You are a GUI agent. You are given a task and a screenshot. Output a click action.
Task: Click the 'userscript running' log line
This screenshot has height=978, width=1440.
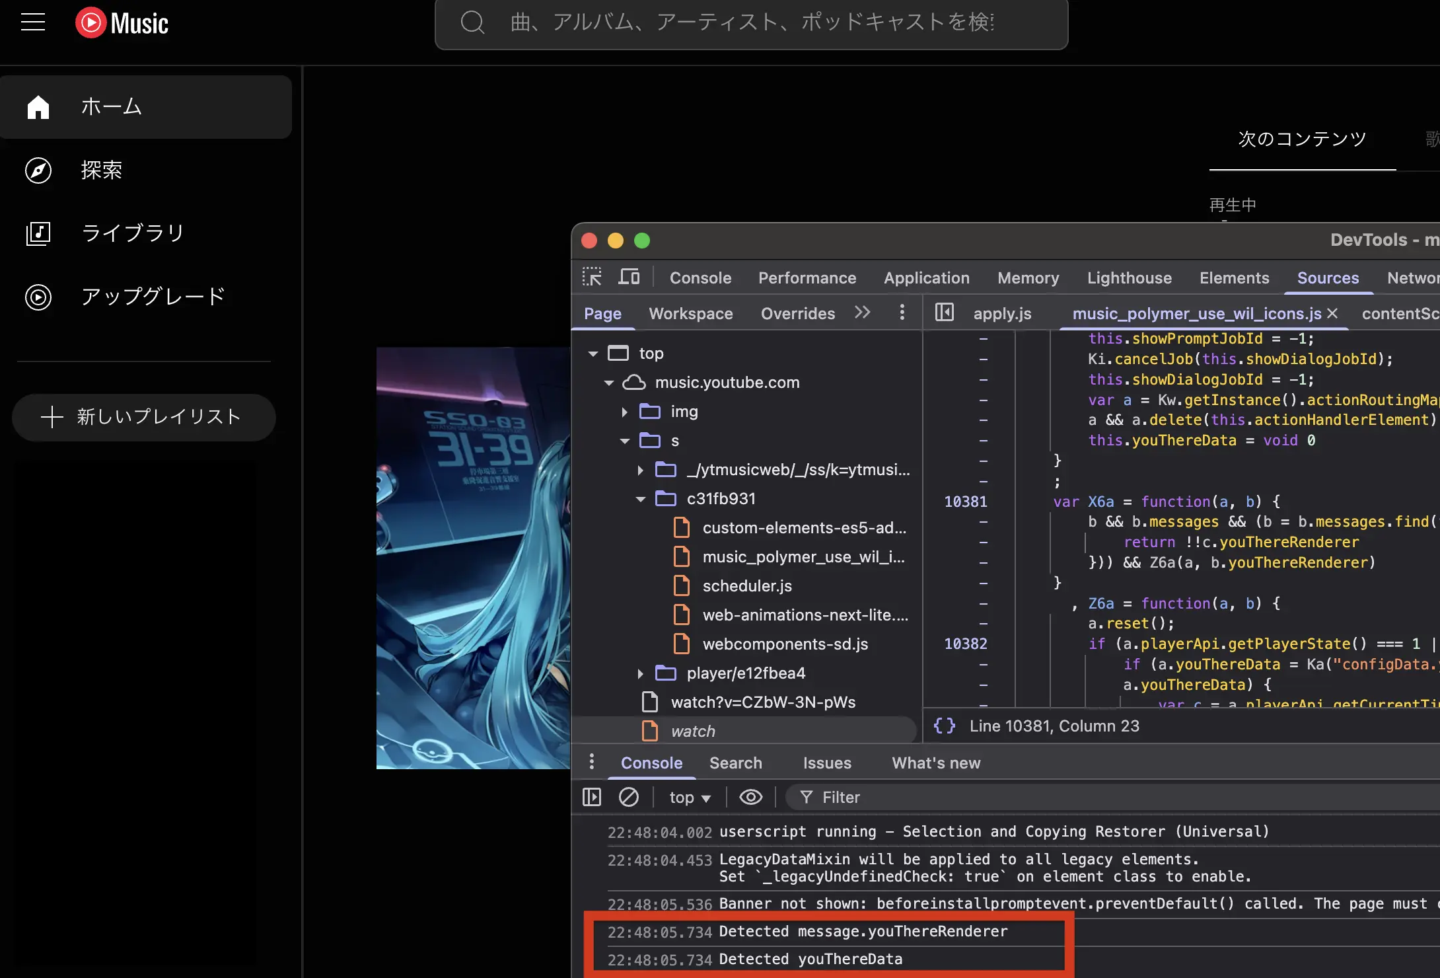[x=994, y=832]
